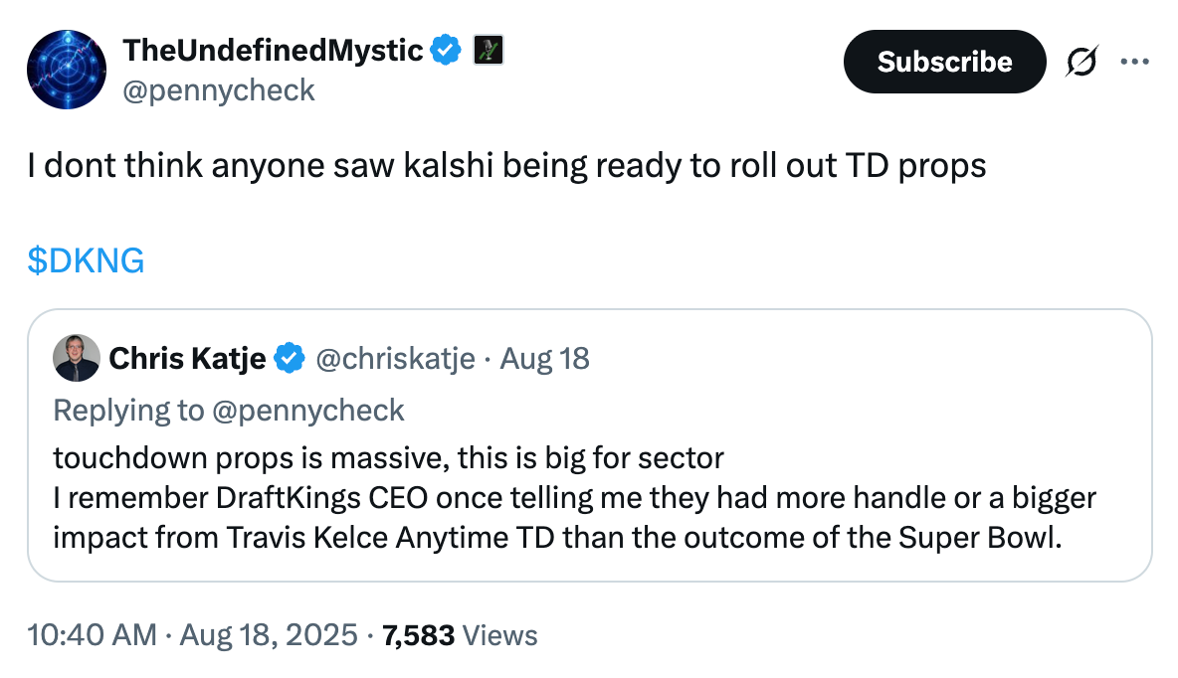Click the 7,583 Views count
This screenshot has width=1178, height=678.
tap(419, 634)
